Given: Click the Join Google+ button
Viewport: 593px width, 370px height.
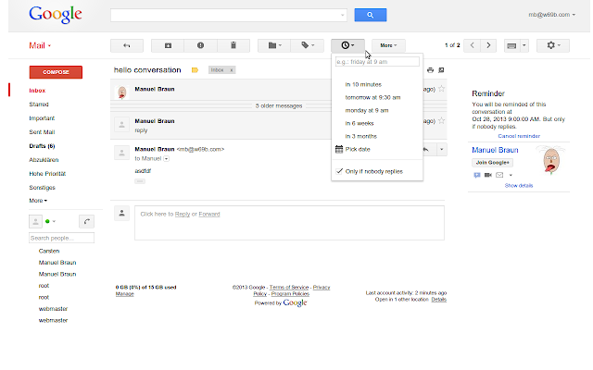Looking at the screenshot, I should pyautogui.click(x=492, y=163).
